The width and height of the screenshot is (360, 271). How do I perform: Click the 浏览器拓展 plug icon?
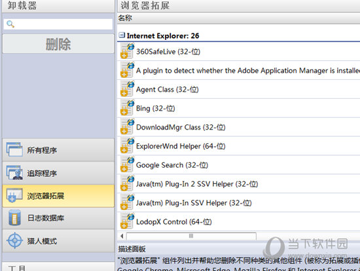[x=14, y=196]
